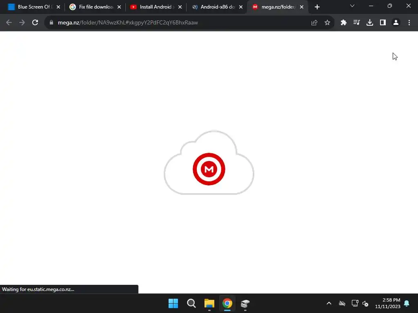Click the MEGA logo in the cloud
The height and width of the screenshot is (313, 418).
tap(209, 169)
